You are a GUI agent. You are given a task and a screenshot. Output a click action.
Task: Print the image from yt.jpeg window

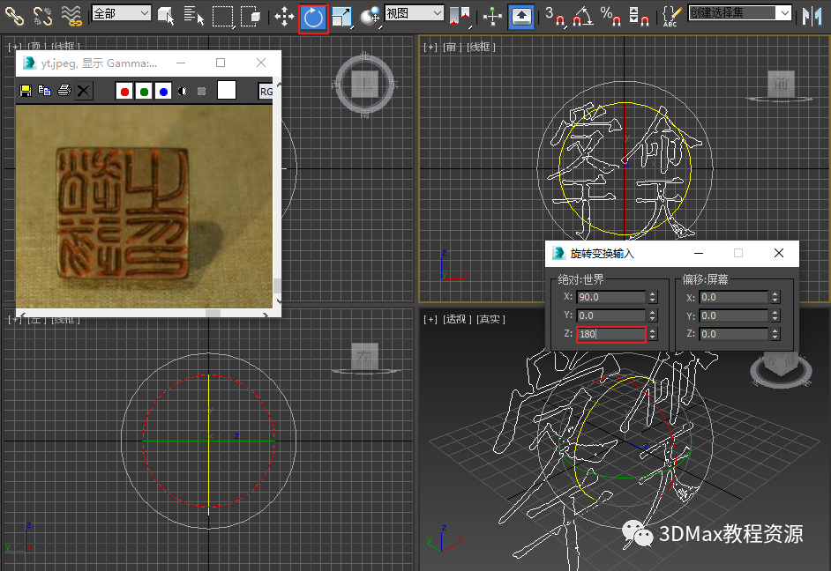click(x=64, y=91)
